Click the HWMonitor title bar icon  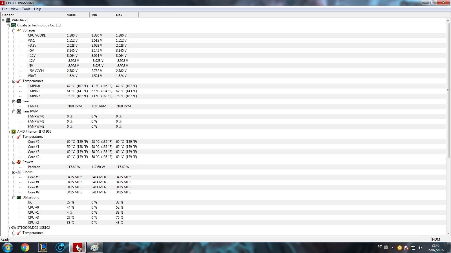[3, 3]
